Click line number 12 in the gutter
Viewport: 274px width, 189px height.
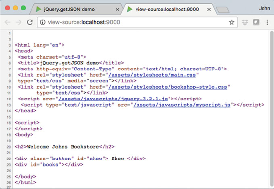[x=9, y=99]
